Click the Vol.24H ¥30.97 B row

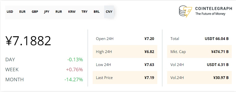click(x=200, y=78)
